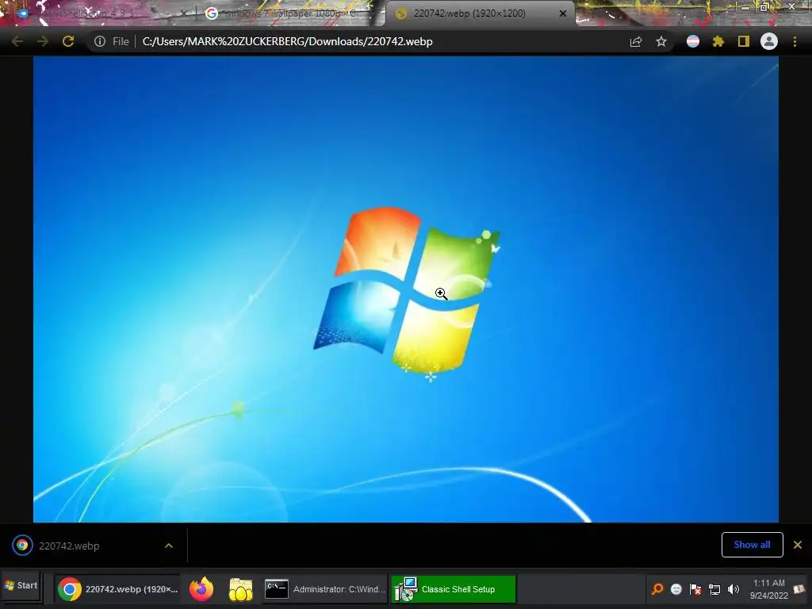Click Show all downloads button
812x609 pixels.
point(752,545)
